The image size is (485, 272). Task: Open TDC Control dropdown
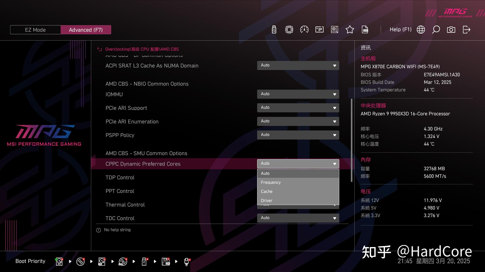pos(298,218)
